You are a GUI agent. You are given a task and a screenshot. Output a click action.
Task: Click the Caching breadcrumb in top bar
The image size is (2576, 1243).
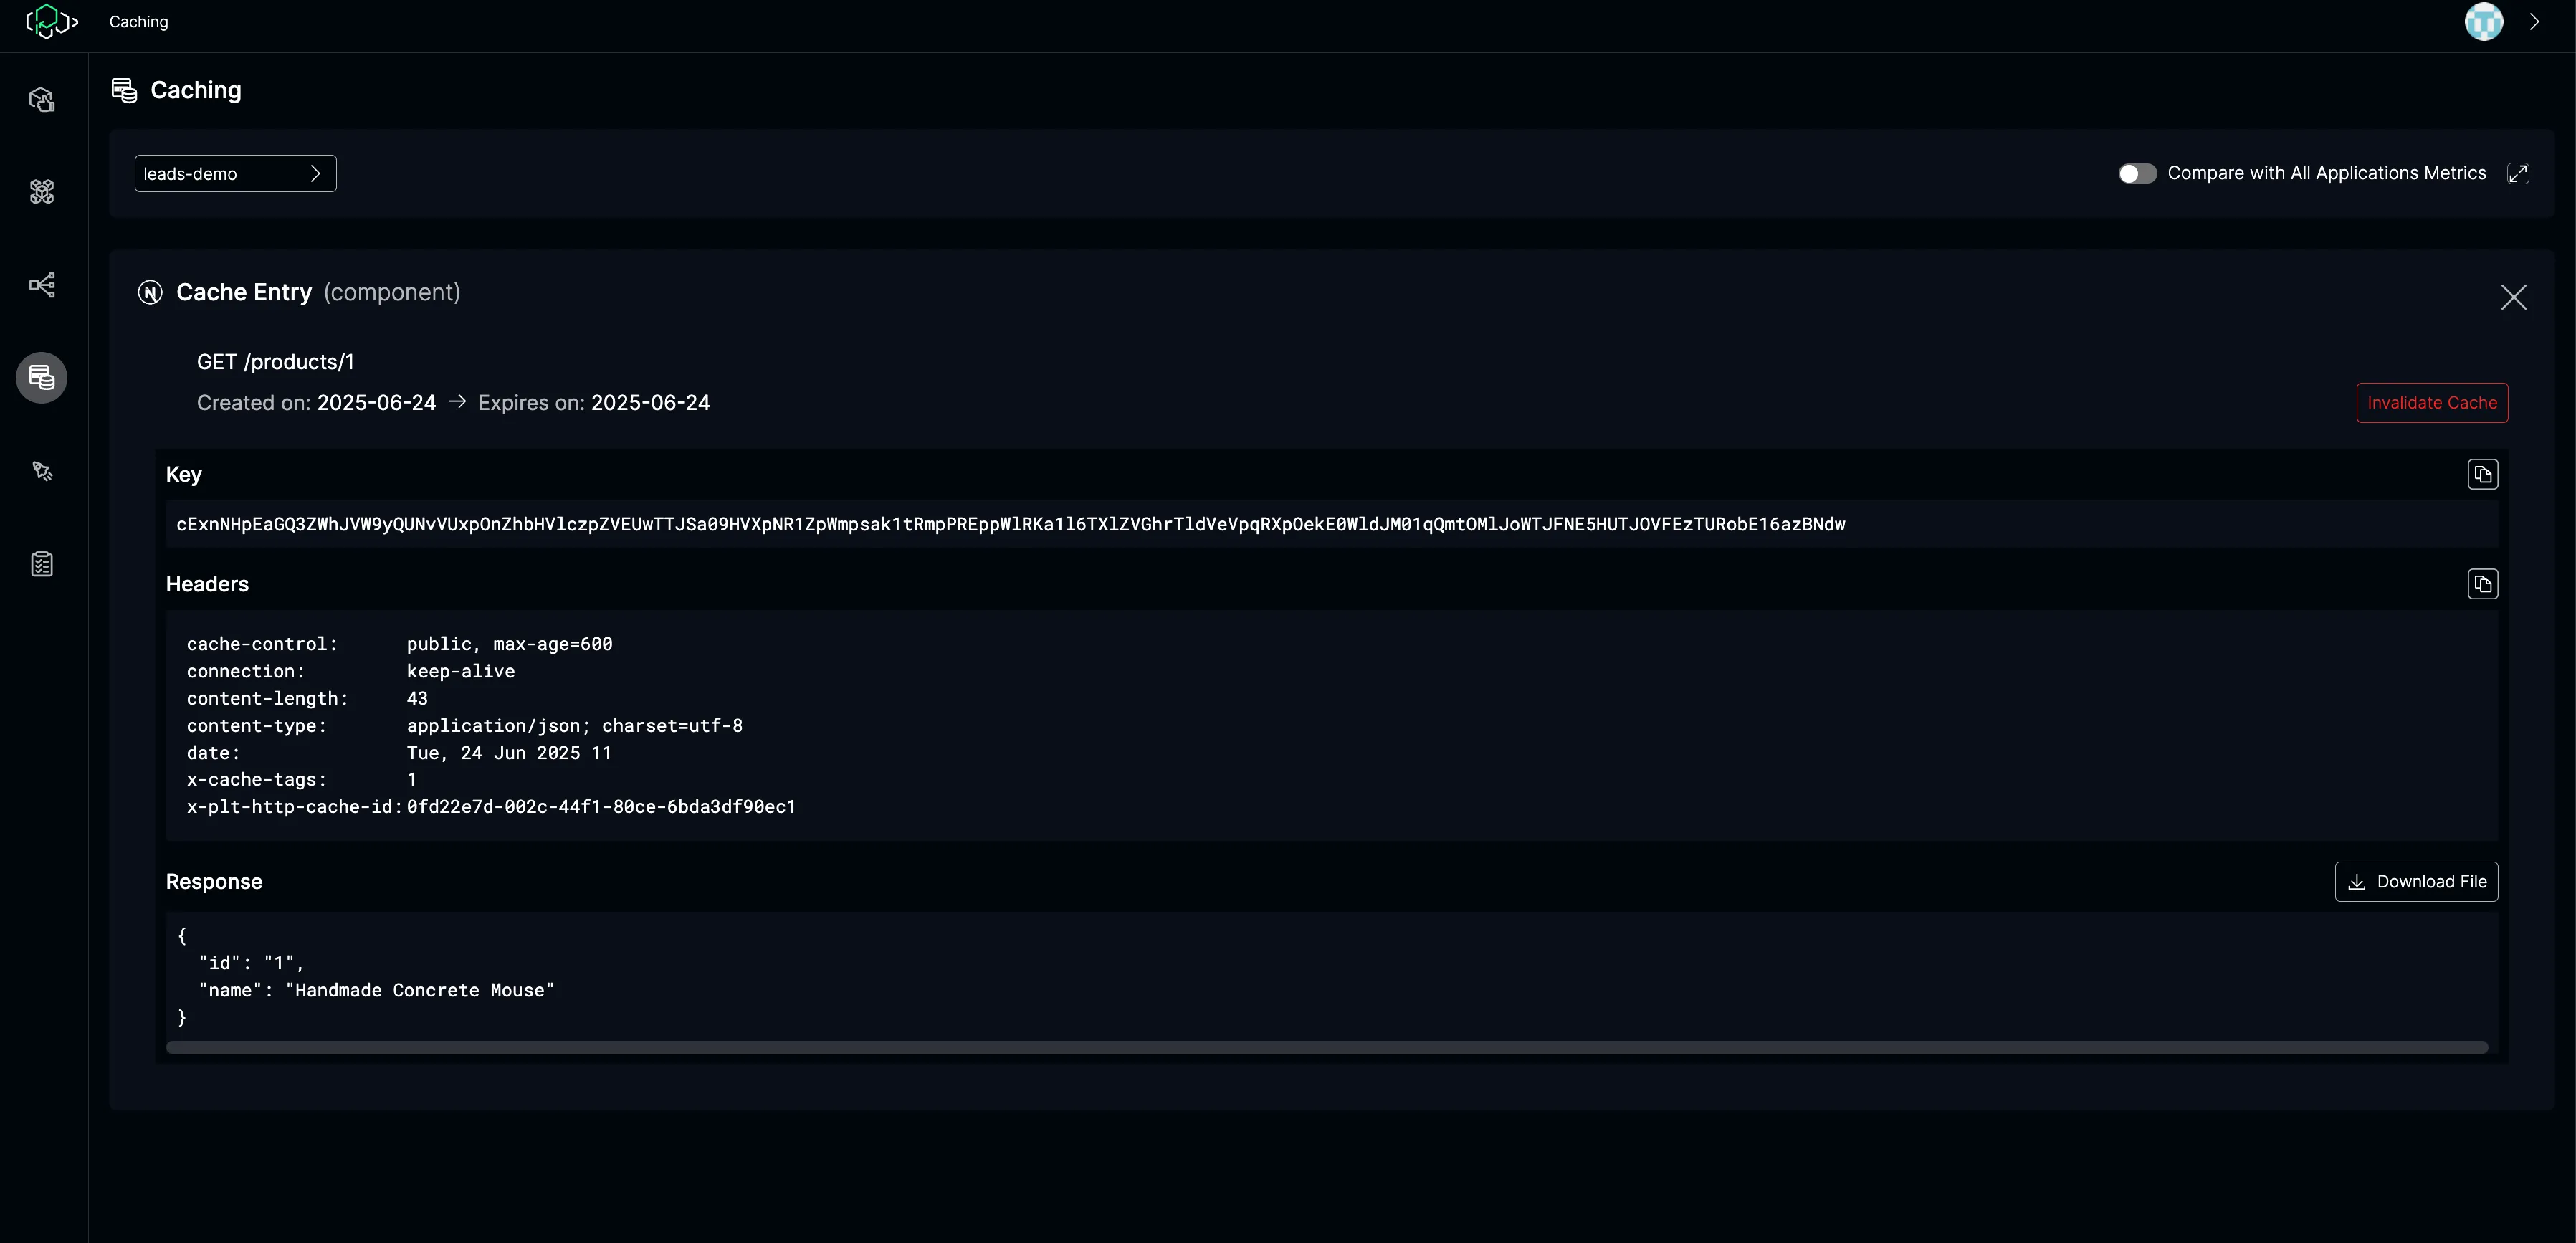pyautogui.click(x=138, y=22)
